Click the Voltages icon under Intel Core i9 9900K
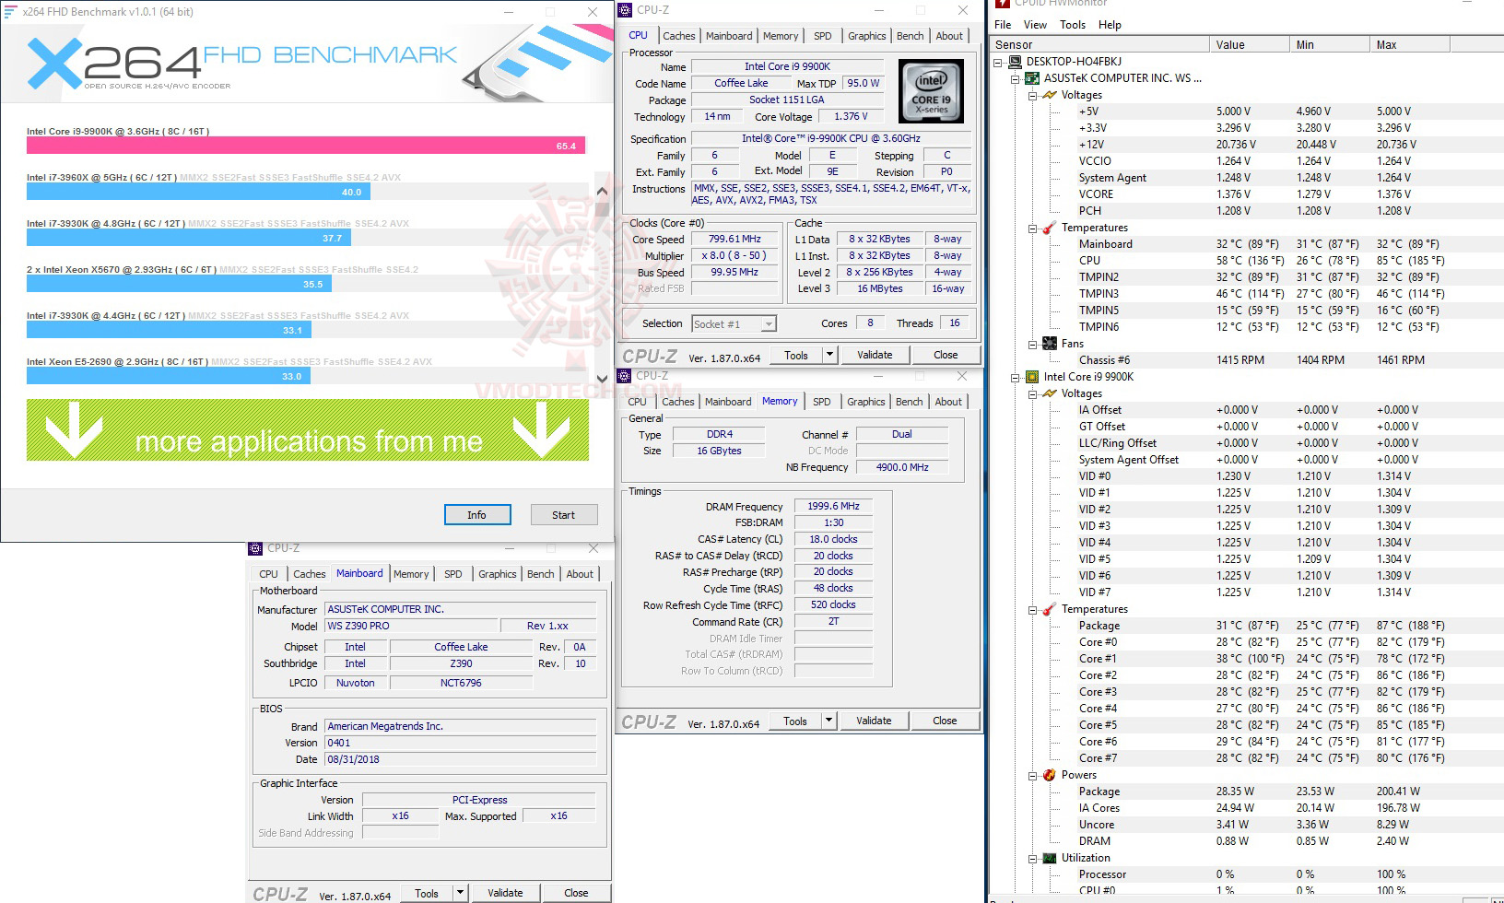Screen dimensions: 1504x903 (1050, 393)
